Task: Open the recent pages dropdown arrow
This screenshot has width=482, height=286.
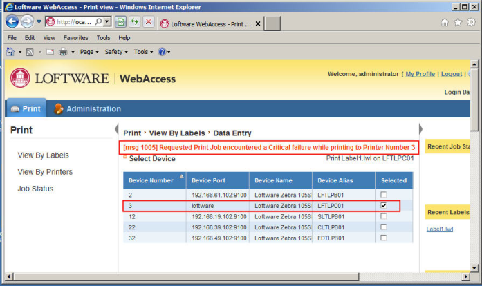Action: (x=39, y=21)
